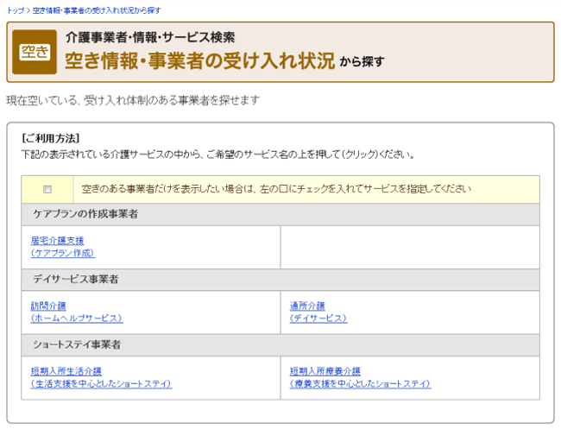Click the orange 空き badge icon
This screenshot has height=429, width=561.
[x=35, y=53]
